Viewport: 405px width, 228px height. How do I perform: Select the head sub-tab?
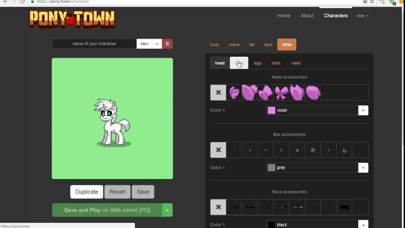point(220,63)
